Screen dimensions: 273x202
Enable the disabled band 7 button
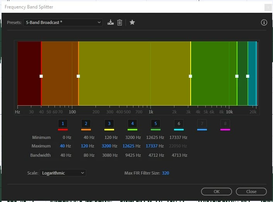(202, 123)
